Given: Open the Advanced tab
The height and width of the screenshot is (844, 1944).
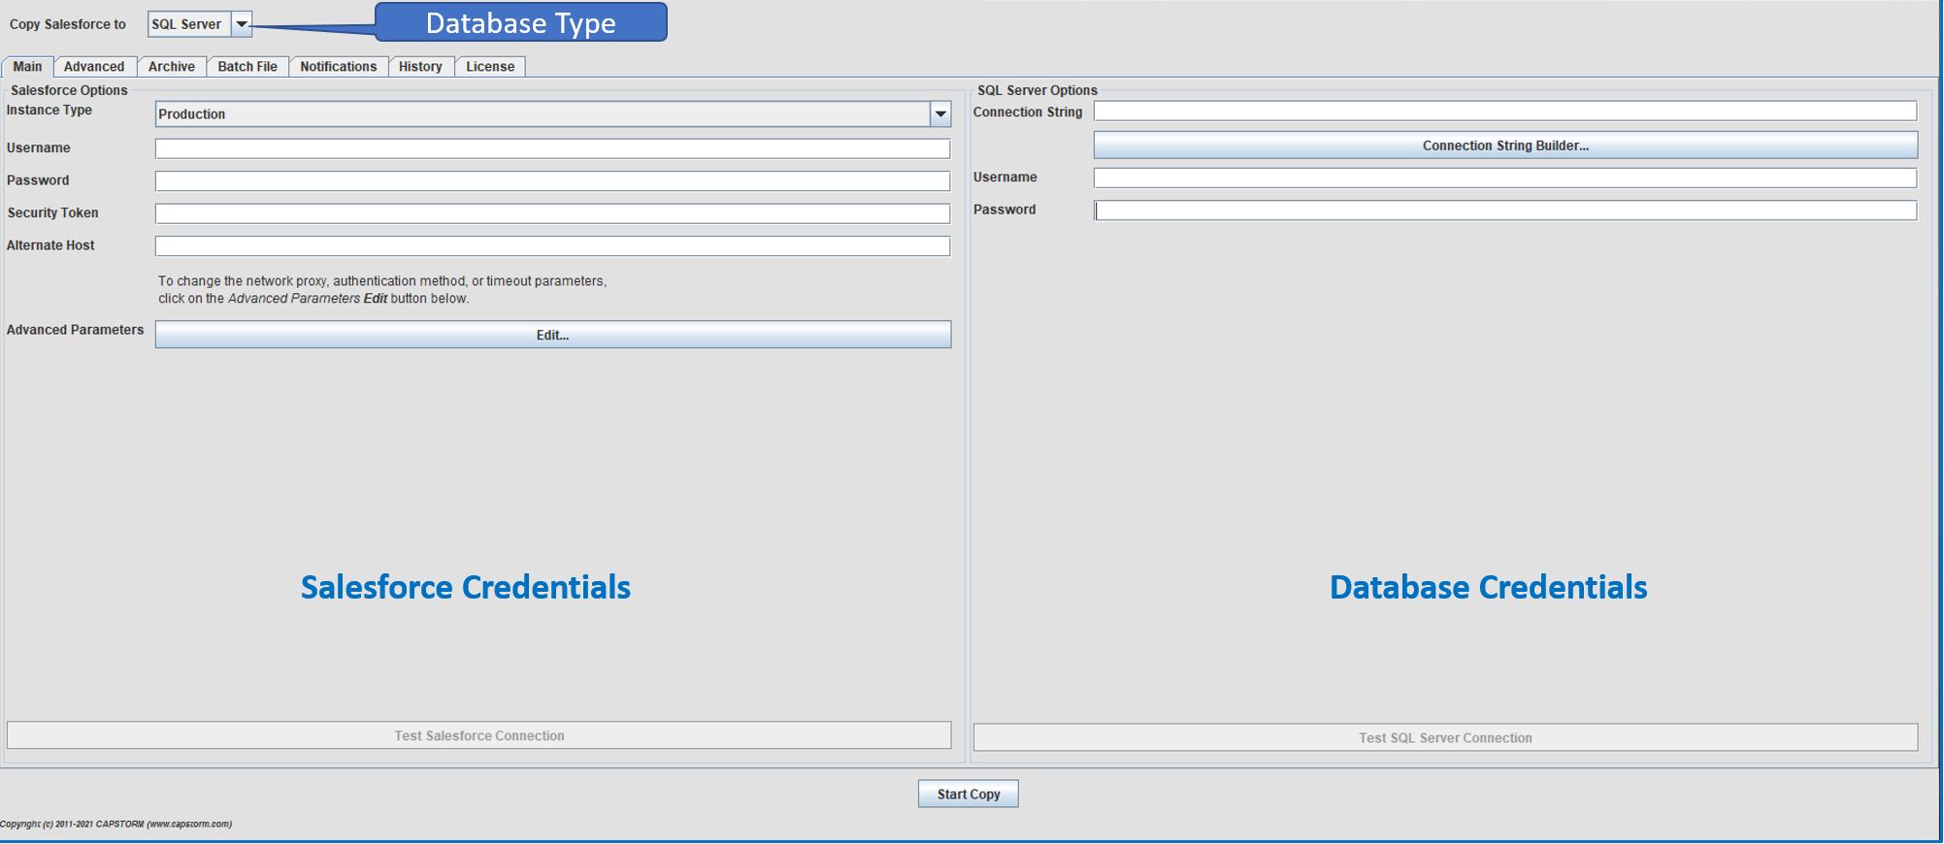Looking at the screenshot, I should [x=94, y=67].
